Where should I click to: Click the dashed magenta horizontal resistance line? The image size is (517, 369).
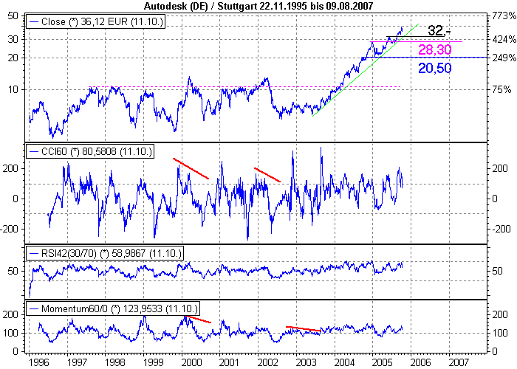(x=244, y=87)
